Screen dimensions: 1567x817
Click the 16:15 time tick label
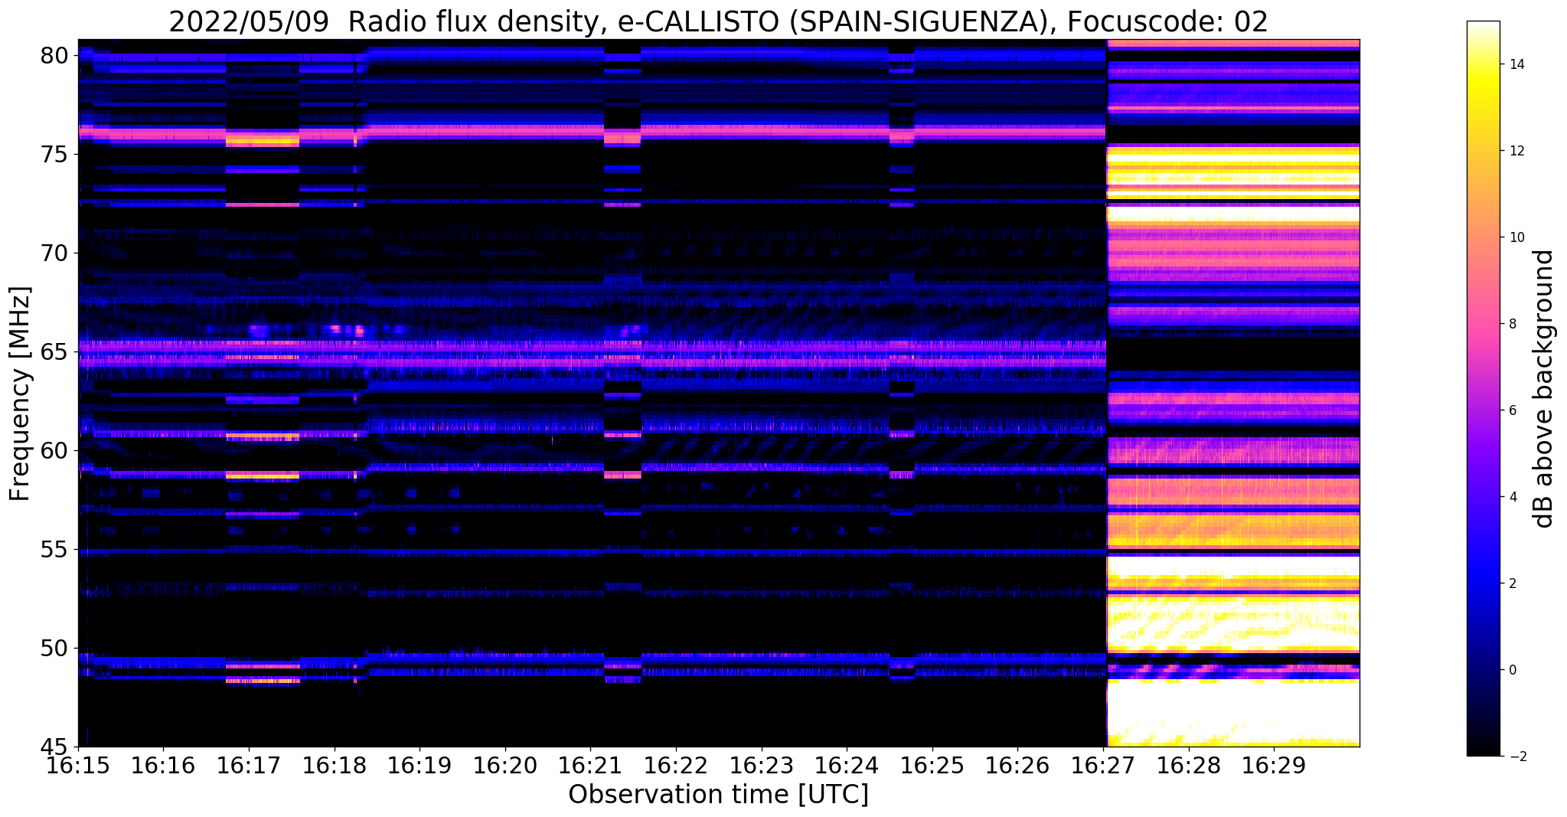[78, 766]
